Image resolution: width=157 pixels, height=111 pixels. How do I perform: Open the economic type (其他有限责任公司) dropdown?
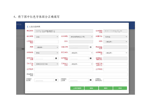[81, 37]
